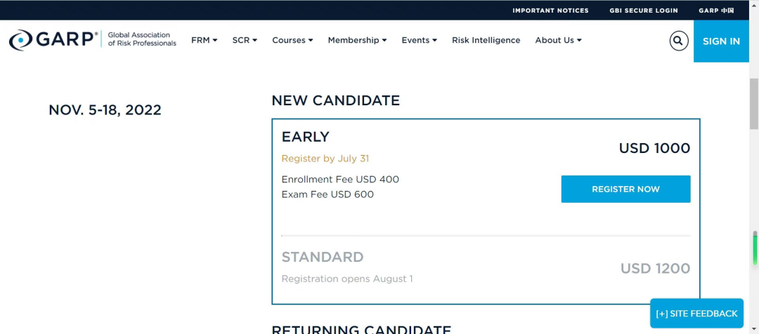Go to Risk Intelligence page
Screen dimensions: 759x334
(486, 41)
